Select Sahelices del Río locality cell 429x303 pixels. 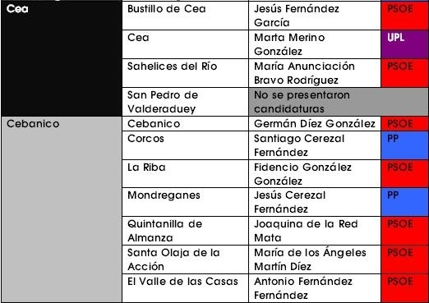(x=185, y=73)
